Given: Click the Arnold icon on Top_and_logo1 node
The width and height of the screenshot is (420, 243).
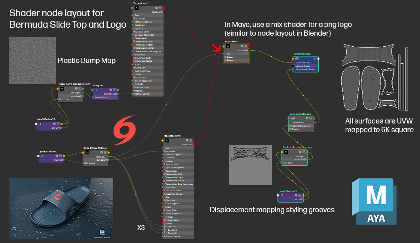Looking at the screenshot, I should [x=137, y=8].
